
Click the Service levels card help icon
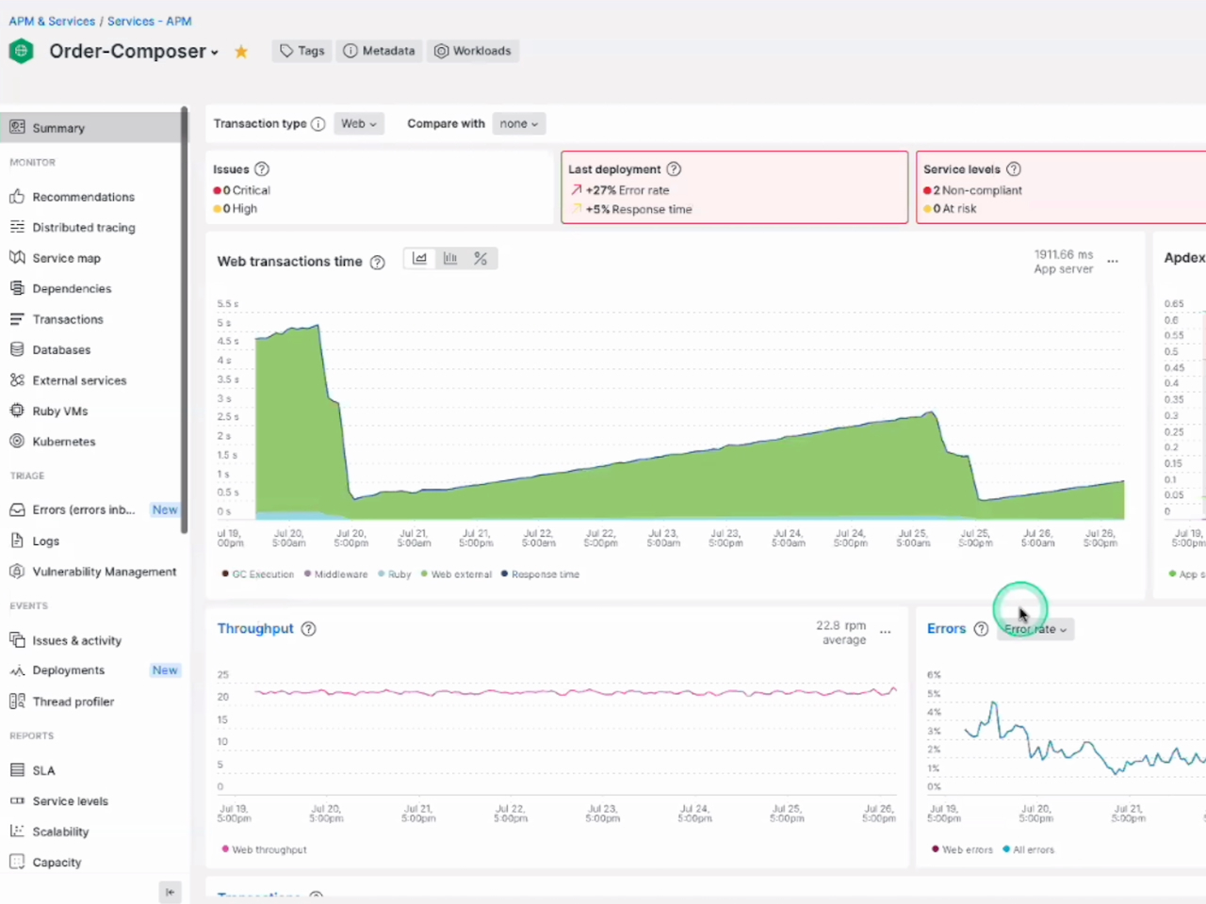[1014, 169]
